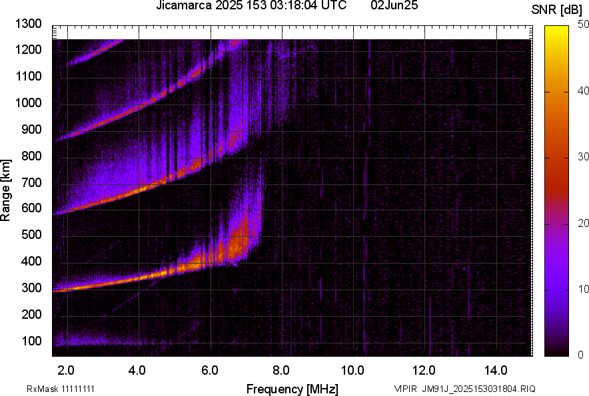Click colorbar tick value 0

(x=581, y=355)
